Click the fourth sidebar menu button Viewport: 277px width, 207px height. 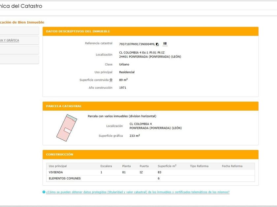pos(19,60)
